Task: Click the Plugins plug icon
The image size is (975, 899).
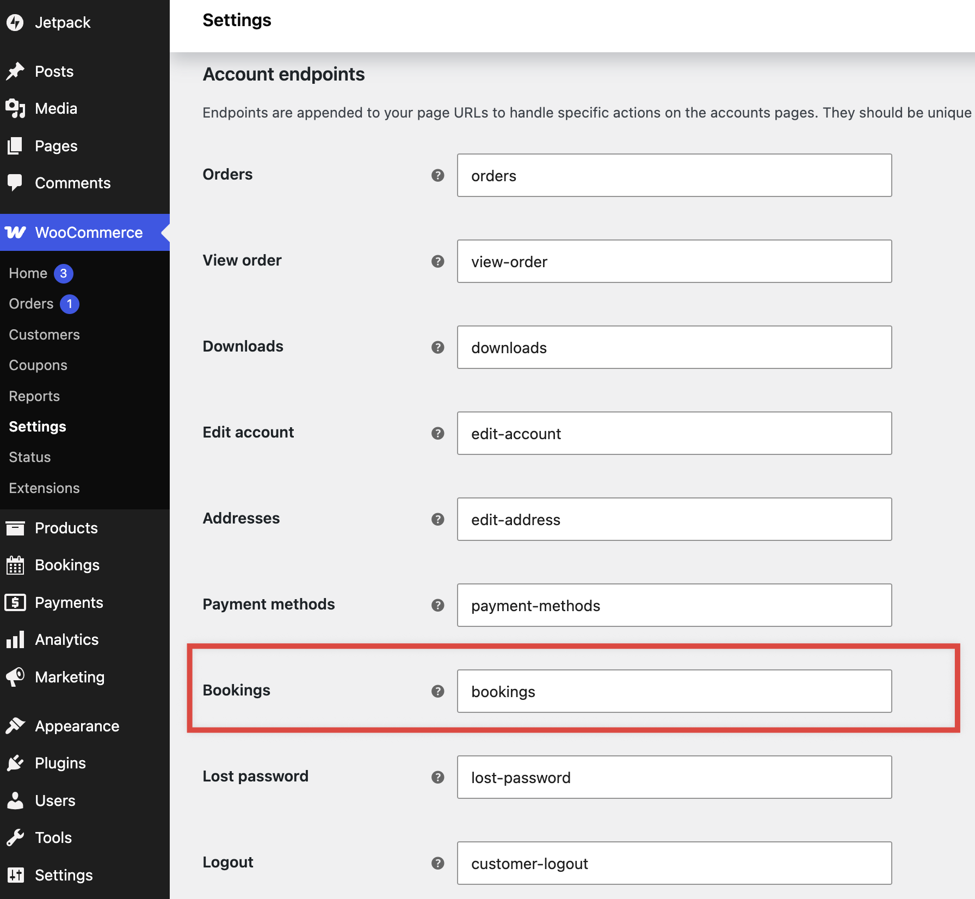Action: [15, 763]
